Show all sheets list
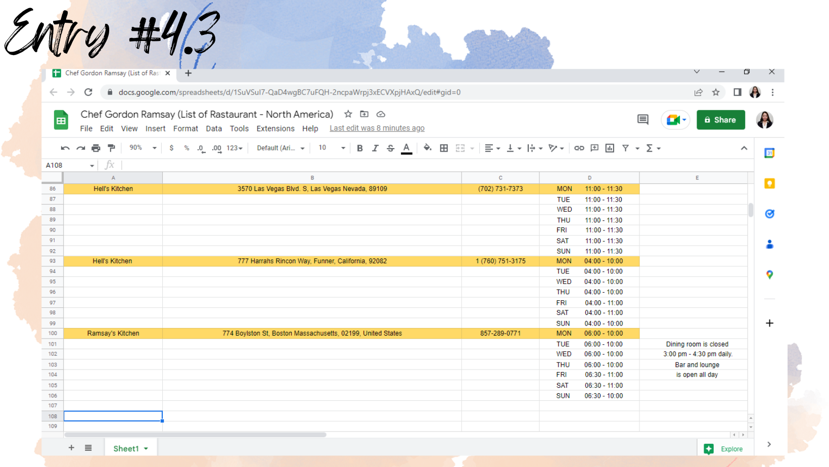829x467 pixels. (x=88, y=448)
